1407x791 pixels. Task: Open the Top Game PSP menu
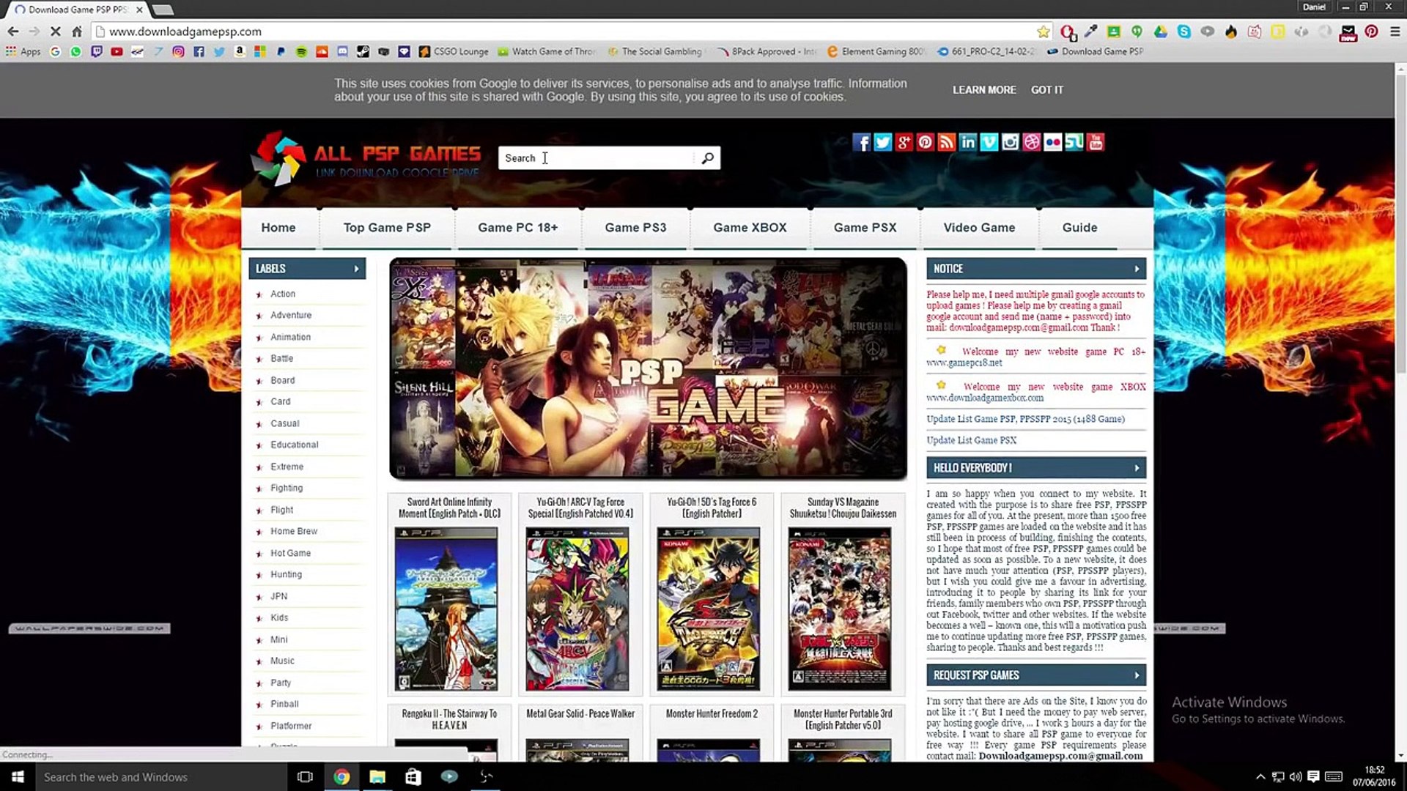click(x=387, y=228)
